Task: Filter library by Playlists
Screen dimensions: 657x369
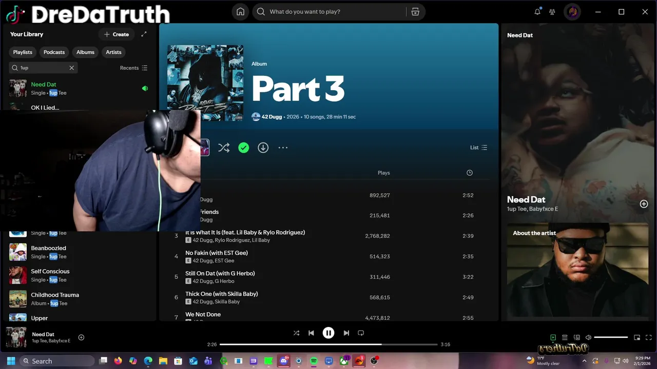Action: [x=23, y=52]
